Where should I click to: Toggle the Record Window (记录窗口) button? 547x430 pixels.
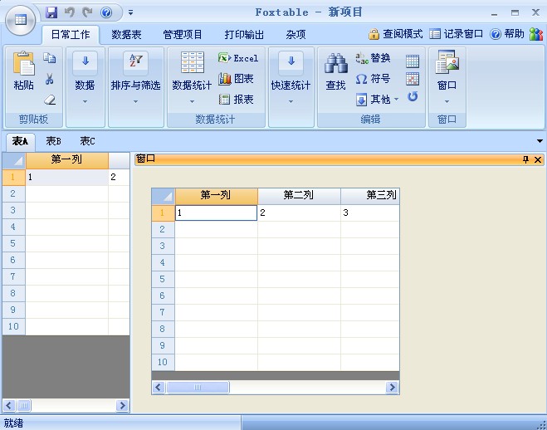pyautogui.click(x=457, y=34)
